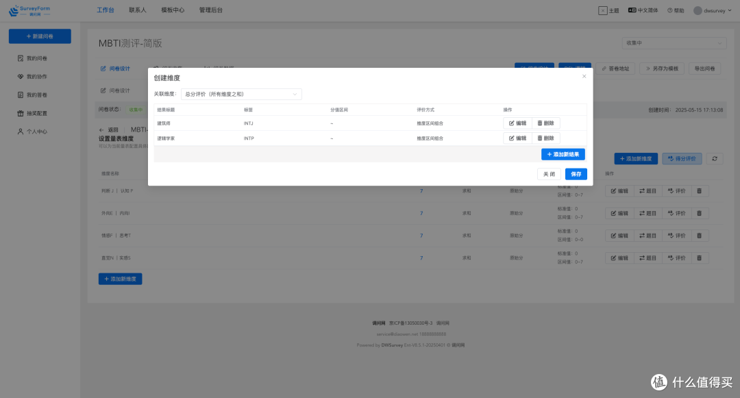Edit the 逻辑学家 INTP result row

point(518,138)
